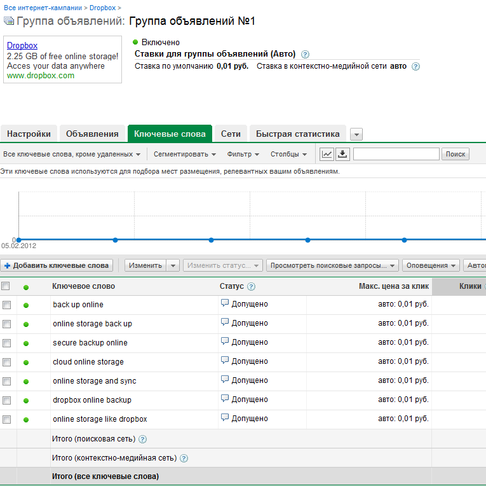Click help icon next to Статус header
The height and width of the screenshot is (486, 486).
(251, 287)
